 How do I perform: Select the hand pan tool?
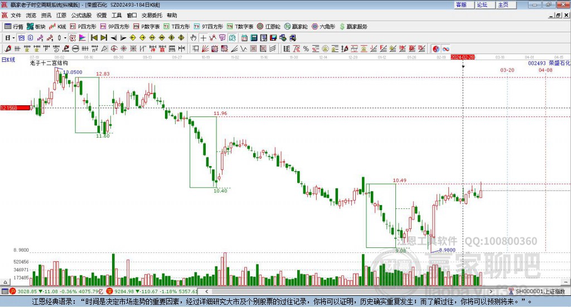(x=193, y=38)
